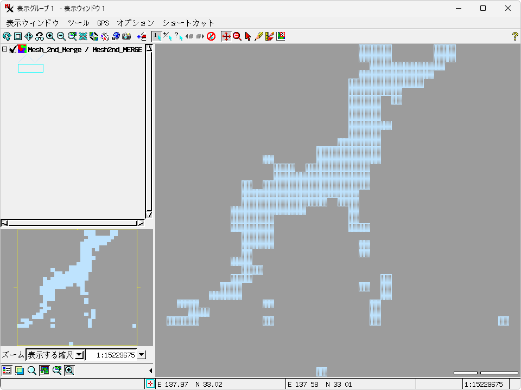Uncheck visibility of Mesh_2nd_Merge layer

[x=13, y=49]
